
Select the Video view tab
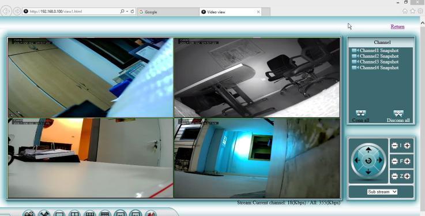[231, 12]
